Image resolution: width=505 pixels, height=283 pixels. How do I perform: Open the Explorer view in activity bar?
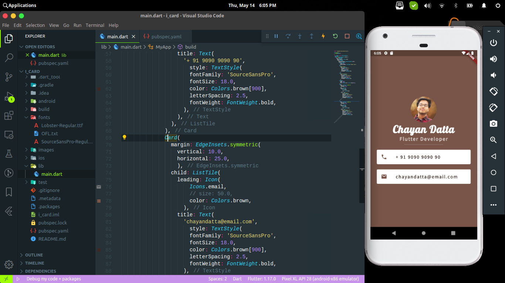pos(9,38)
